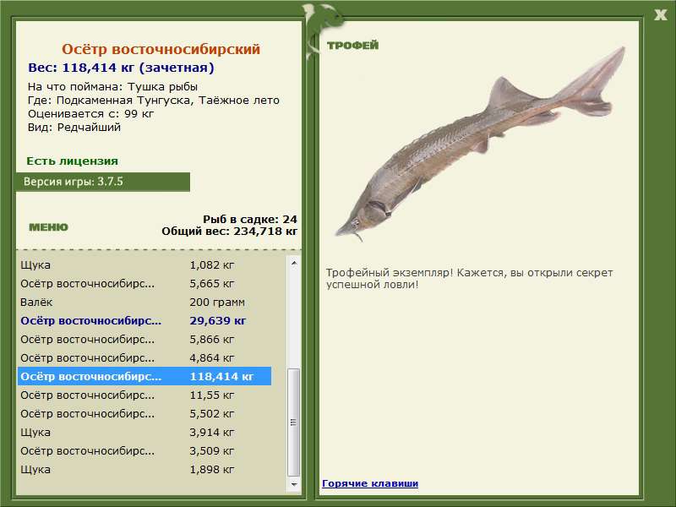This screenshot has width=676, height=507.
Task: Select the Осётр 5,502 кг row
Action: (144, 413)
